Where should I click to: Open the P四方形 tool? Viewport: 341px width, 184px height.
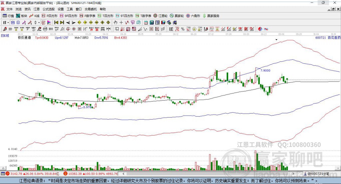tap(50, 16)
